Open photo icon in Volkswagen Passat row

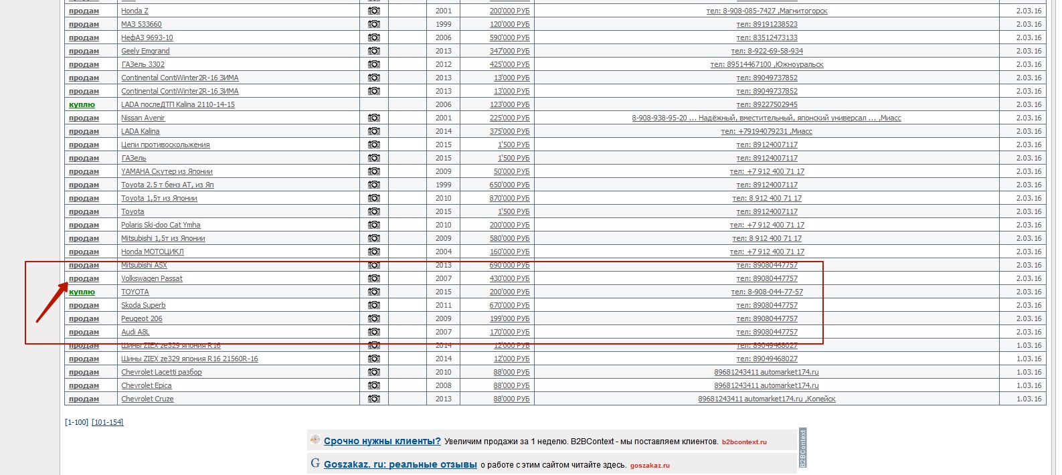tap(374, 278)
